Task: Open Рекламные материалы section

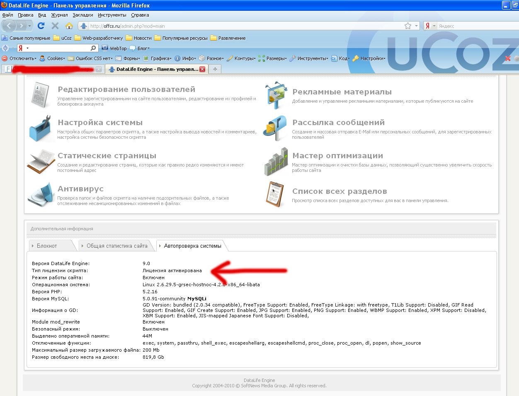Action: (342, 92)
